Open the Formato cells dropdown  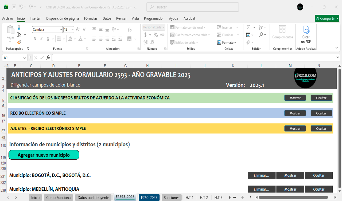tap(228, 42)
